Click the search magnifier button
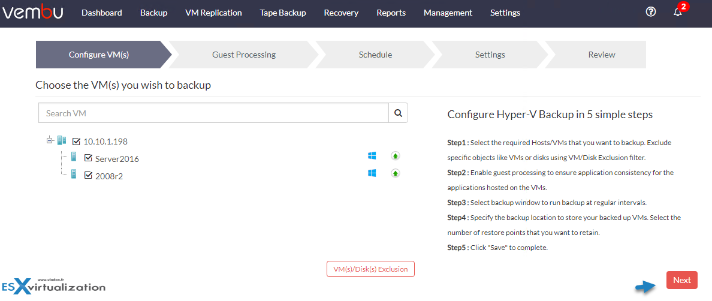The width and height of the screenshot is (712, 301). pos(398,113)
